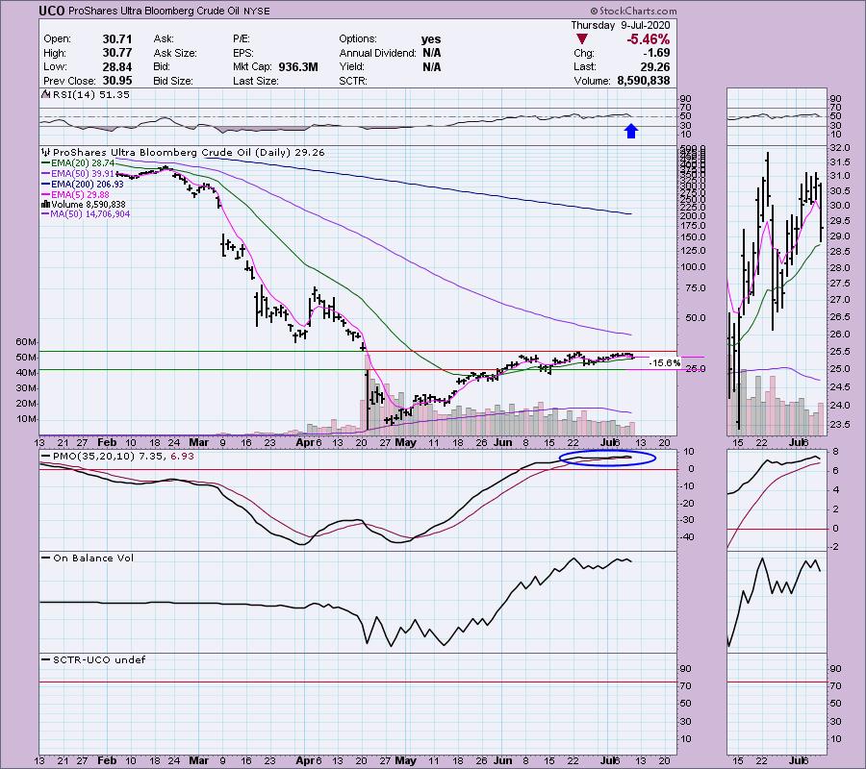Click the 23.5 price label in zoom panel
866x769 pixels.
[840, 424]
